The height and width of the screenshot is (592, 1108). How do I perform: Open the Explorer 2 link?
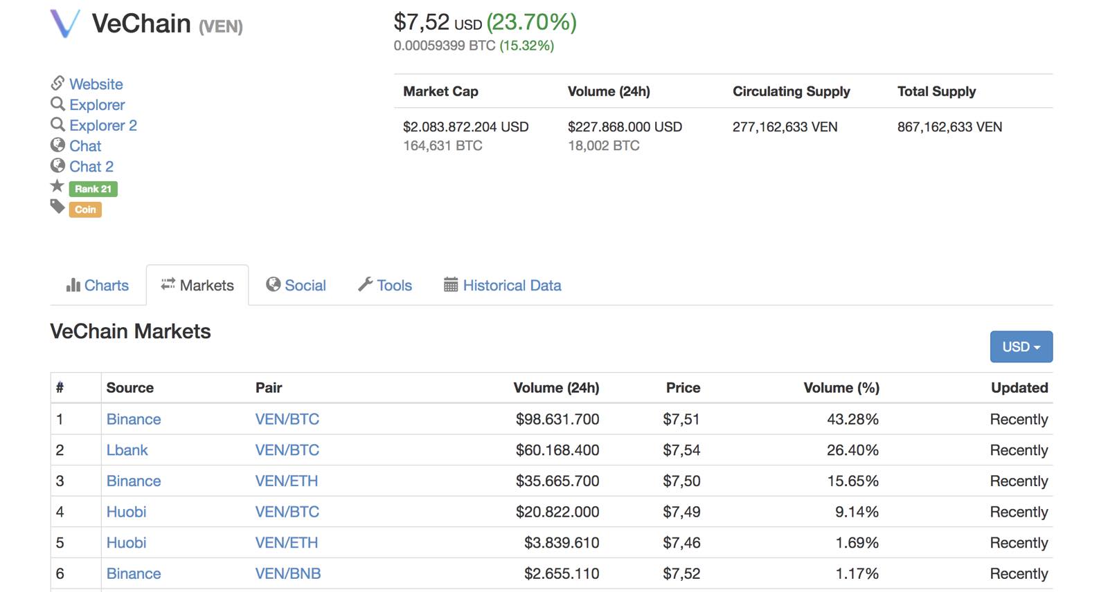coord(103,126)
